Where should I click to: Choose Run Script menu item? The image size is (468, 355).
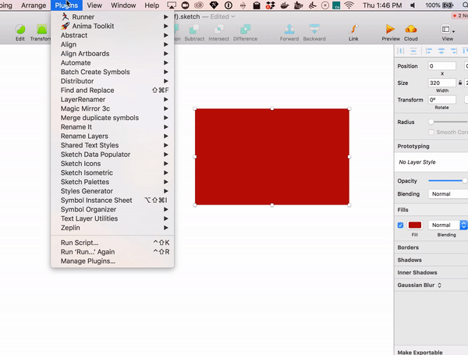click(112, 243)
